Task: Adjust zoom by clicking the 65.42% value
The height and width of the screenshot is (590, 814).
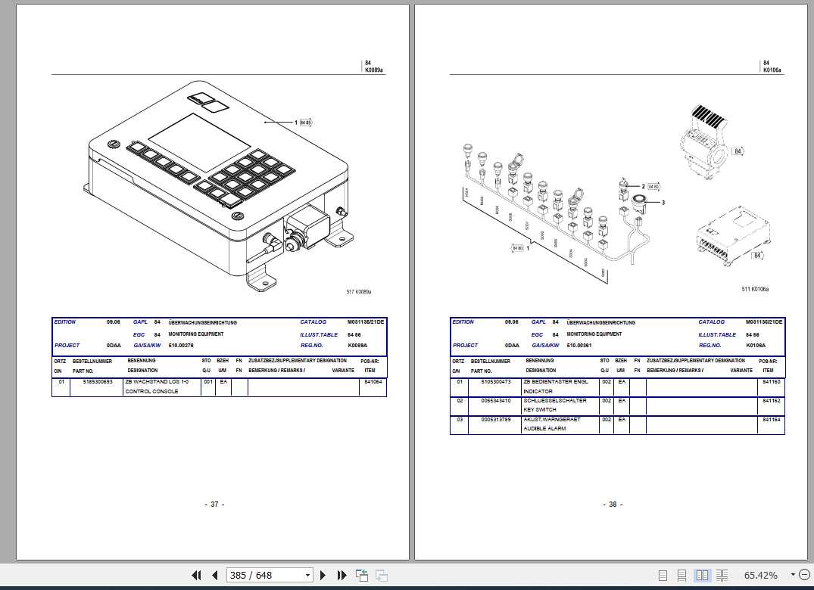Action: point(761,575)
